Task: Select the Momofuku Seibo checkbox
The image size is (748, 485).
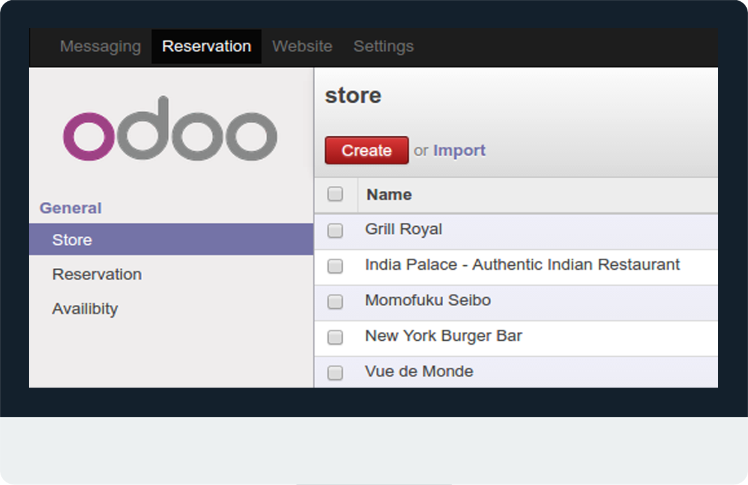Action: pos(335,302)
